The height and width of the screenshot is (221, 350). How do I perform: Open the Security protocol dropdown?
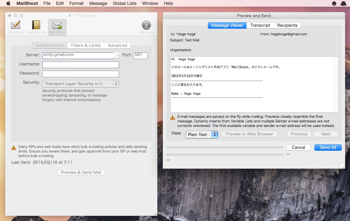tap(81, 84)
